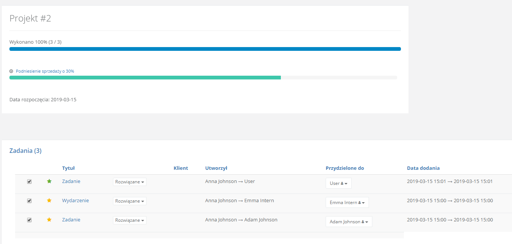This screenshot has width=512, height=244.
Task: Open the User assignee dropdown
Action: (338, 183)
